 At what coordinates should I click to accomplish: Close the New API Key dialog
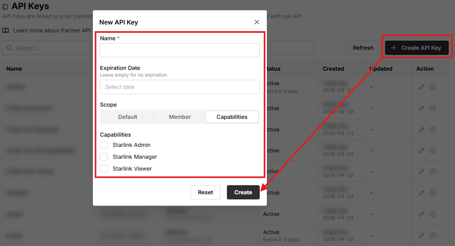point(257,22)
